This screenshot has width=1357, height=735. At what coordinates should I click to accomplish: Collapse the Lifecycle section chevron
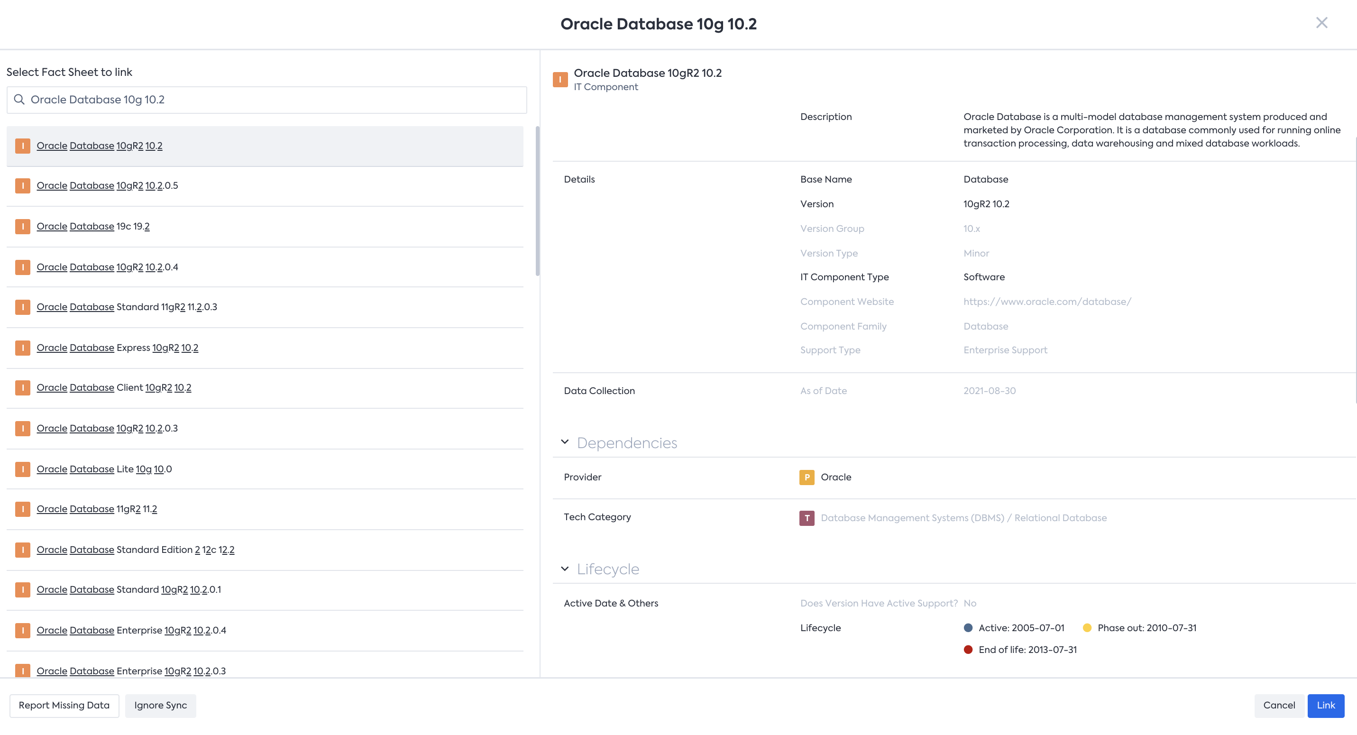[565, 569]
